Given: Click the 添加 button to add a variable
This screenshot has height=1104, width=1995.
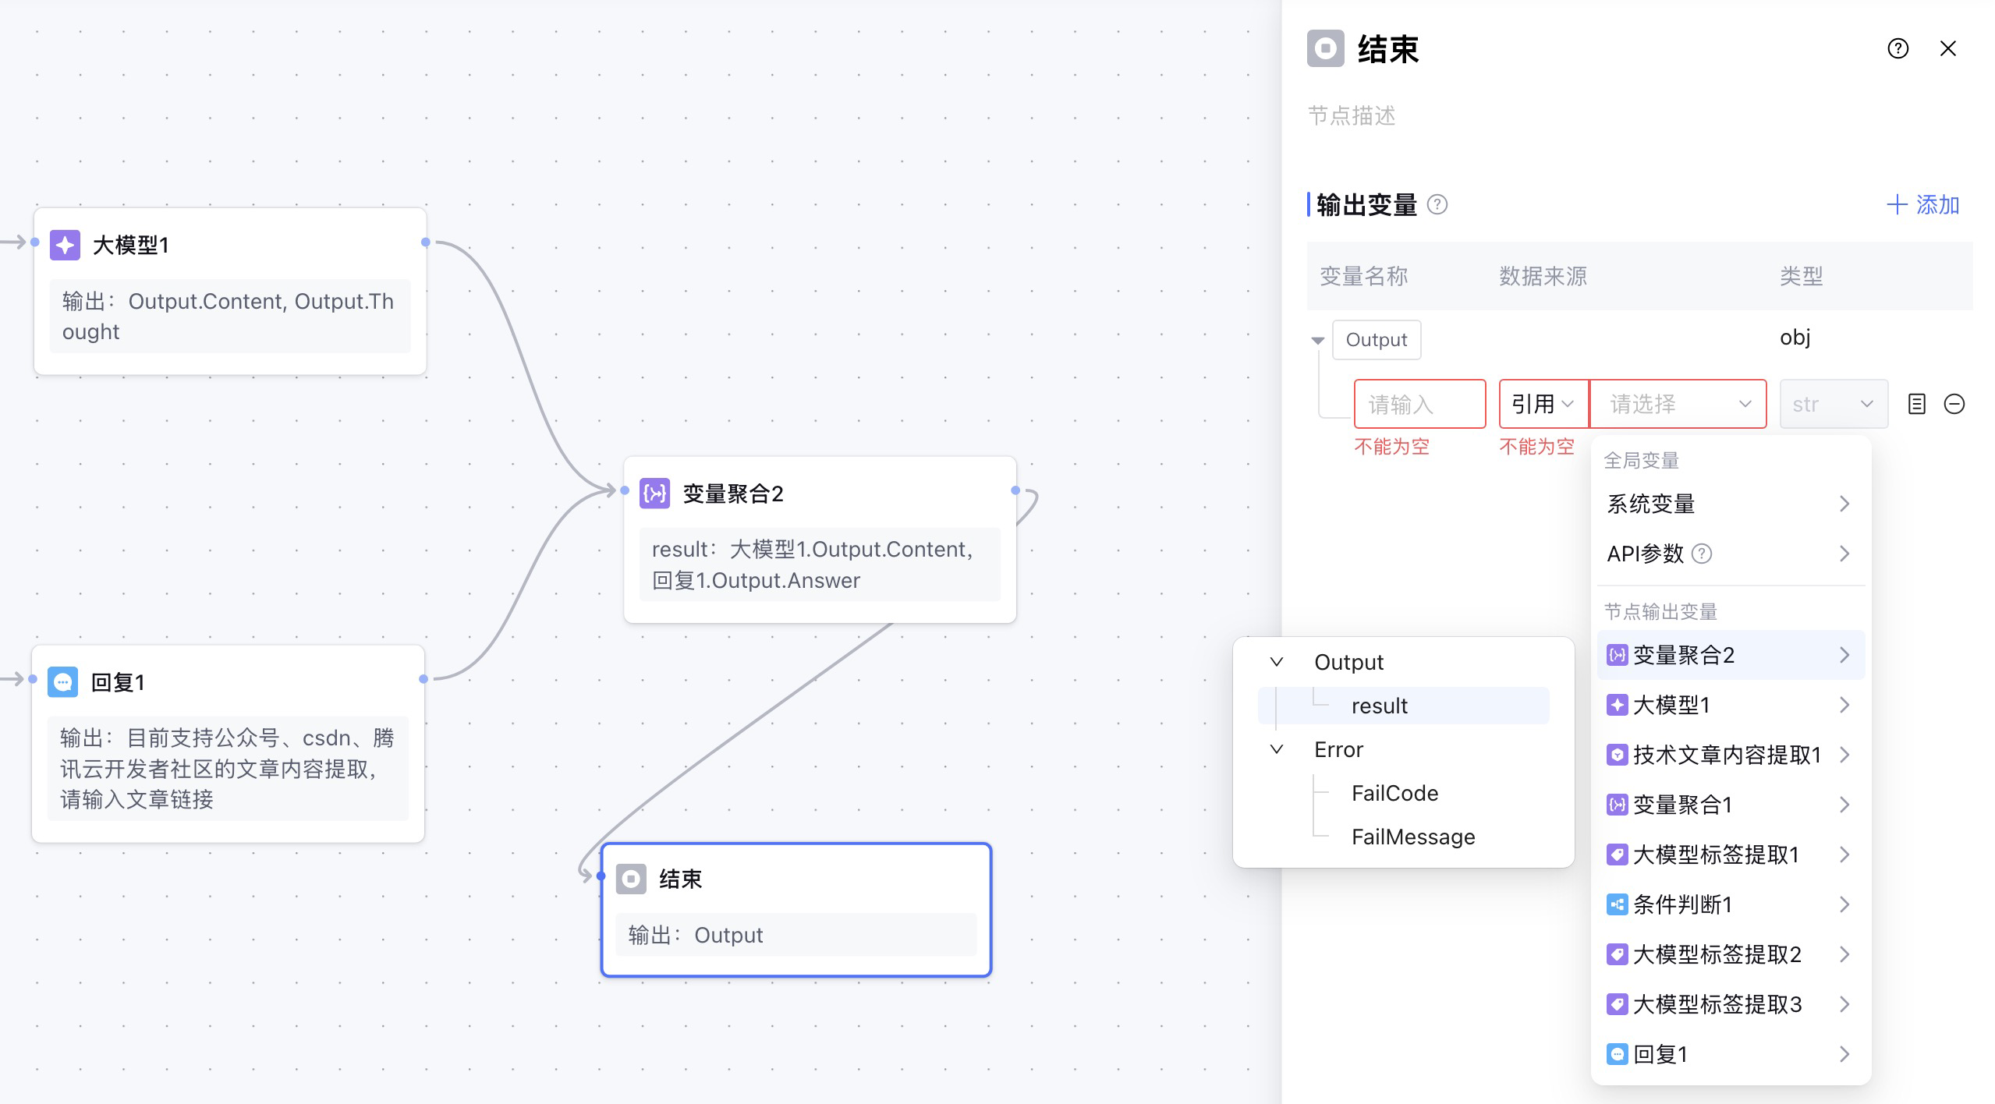Looking at the screenshot, I should (x=1923, y=205).
